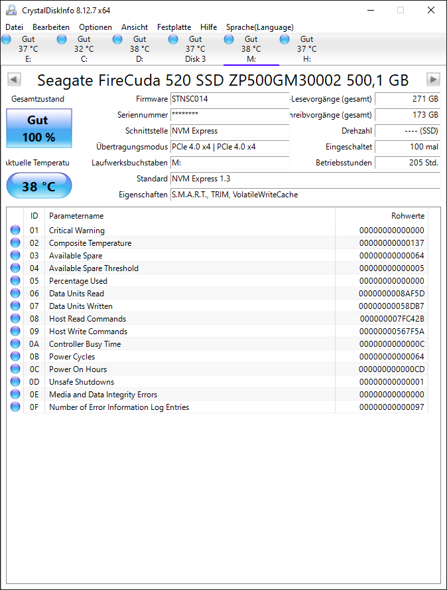Open the Bearbeiten menu
Viewport: 447px width, 590px height.
point(51,27)
